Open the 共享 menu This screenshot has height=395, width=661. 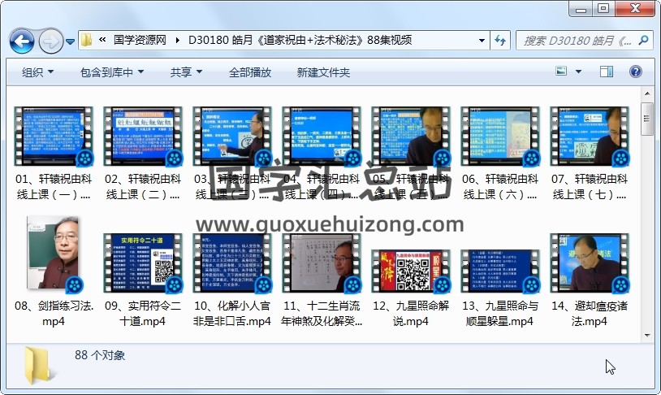point(186,72)
